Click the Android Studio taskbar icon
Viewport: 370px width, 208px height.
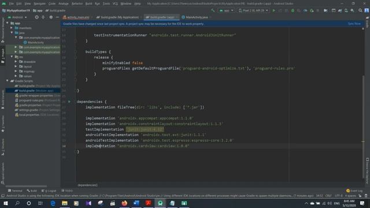click(160, 203)
